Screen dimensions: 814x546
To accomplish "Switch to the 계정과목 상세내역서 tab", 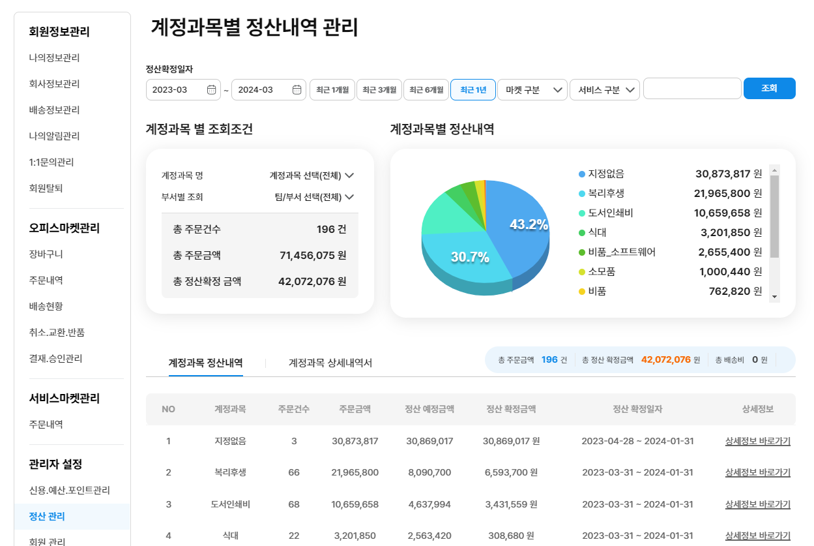I will pyautogui.click(x=330, y=363).
